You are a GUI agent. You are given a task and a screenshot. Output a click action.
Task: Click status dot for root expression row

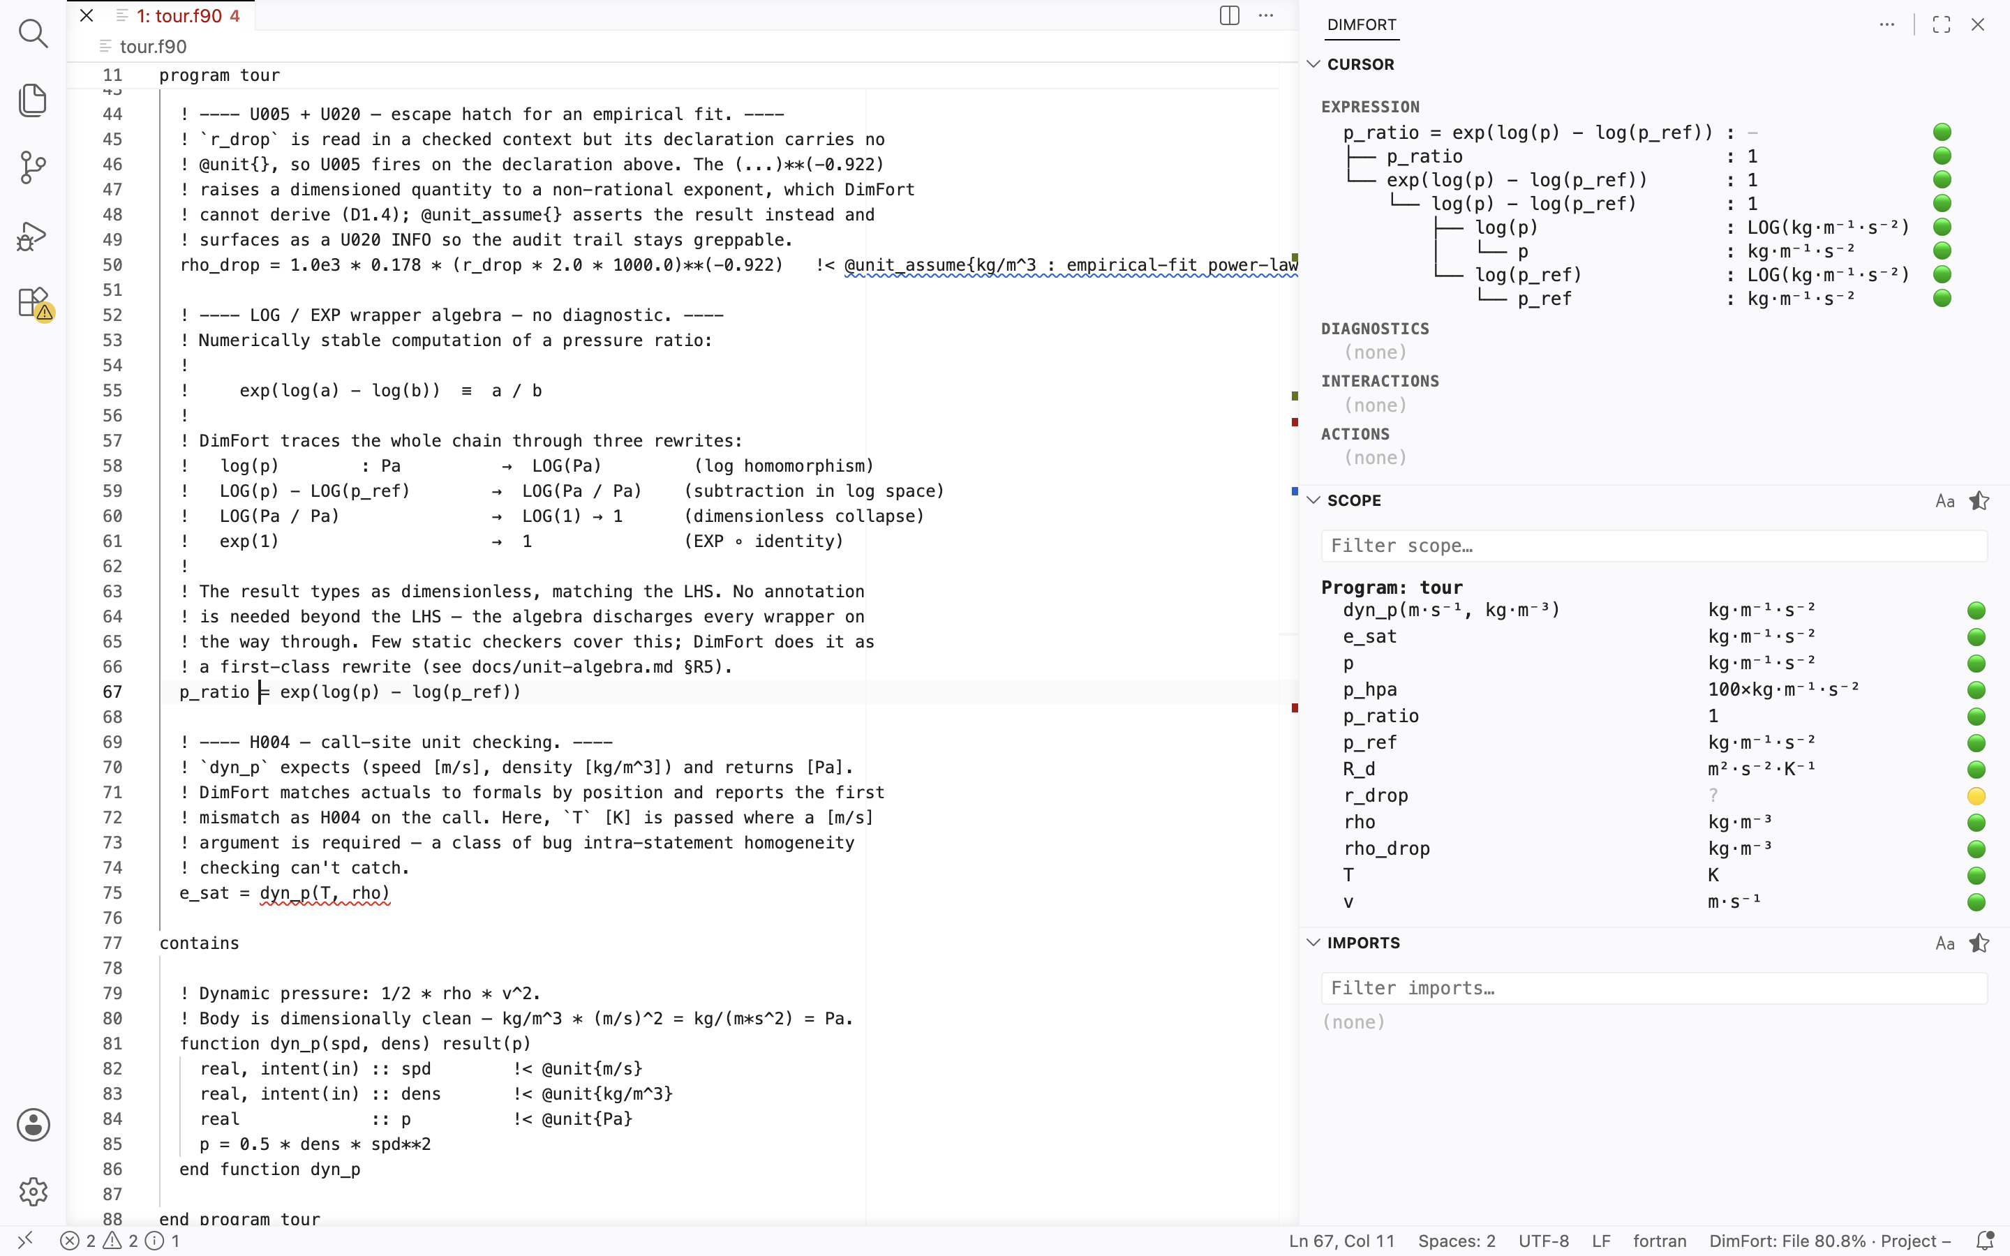[x=1942, y=132]
